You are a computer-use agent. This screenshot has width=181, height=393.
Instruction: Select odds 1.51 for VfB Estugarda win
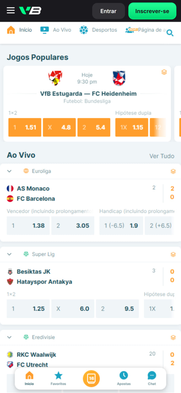(25, 127)
